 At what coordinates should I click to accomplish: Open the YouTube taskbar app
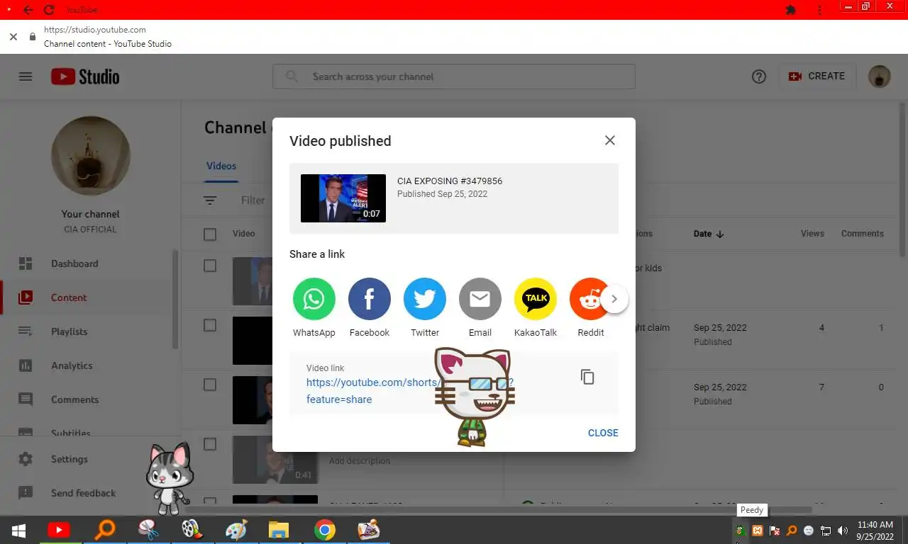coord(58,530)
